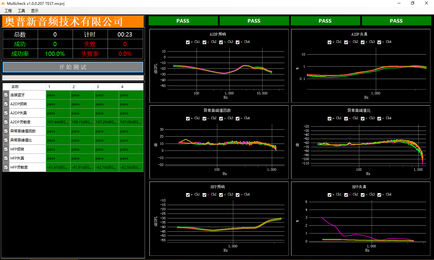Image resolution: width=434 pixels, height=260 pixels.
Task: Minimize the Multicheck window
Action: point(399,3)
